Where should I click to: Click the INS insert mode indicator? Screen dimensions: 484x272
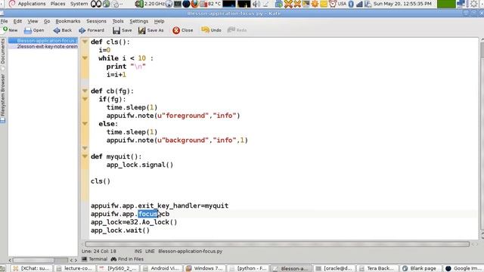coord(138,252)
